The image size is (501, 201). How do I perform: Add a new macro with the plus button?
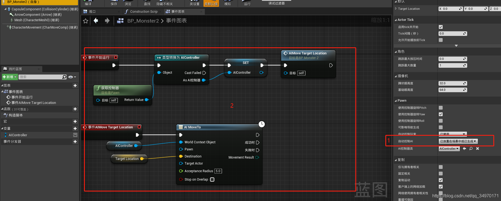click(x=75, y=122)
